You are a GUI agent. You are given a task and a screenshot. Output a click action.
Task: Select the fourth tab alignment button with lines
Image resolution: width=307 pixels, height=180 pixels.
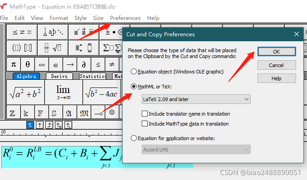[x=59, y=125]
